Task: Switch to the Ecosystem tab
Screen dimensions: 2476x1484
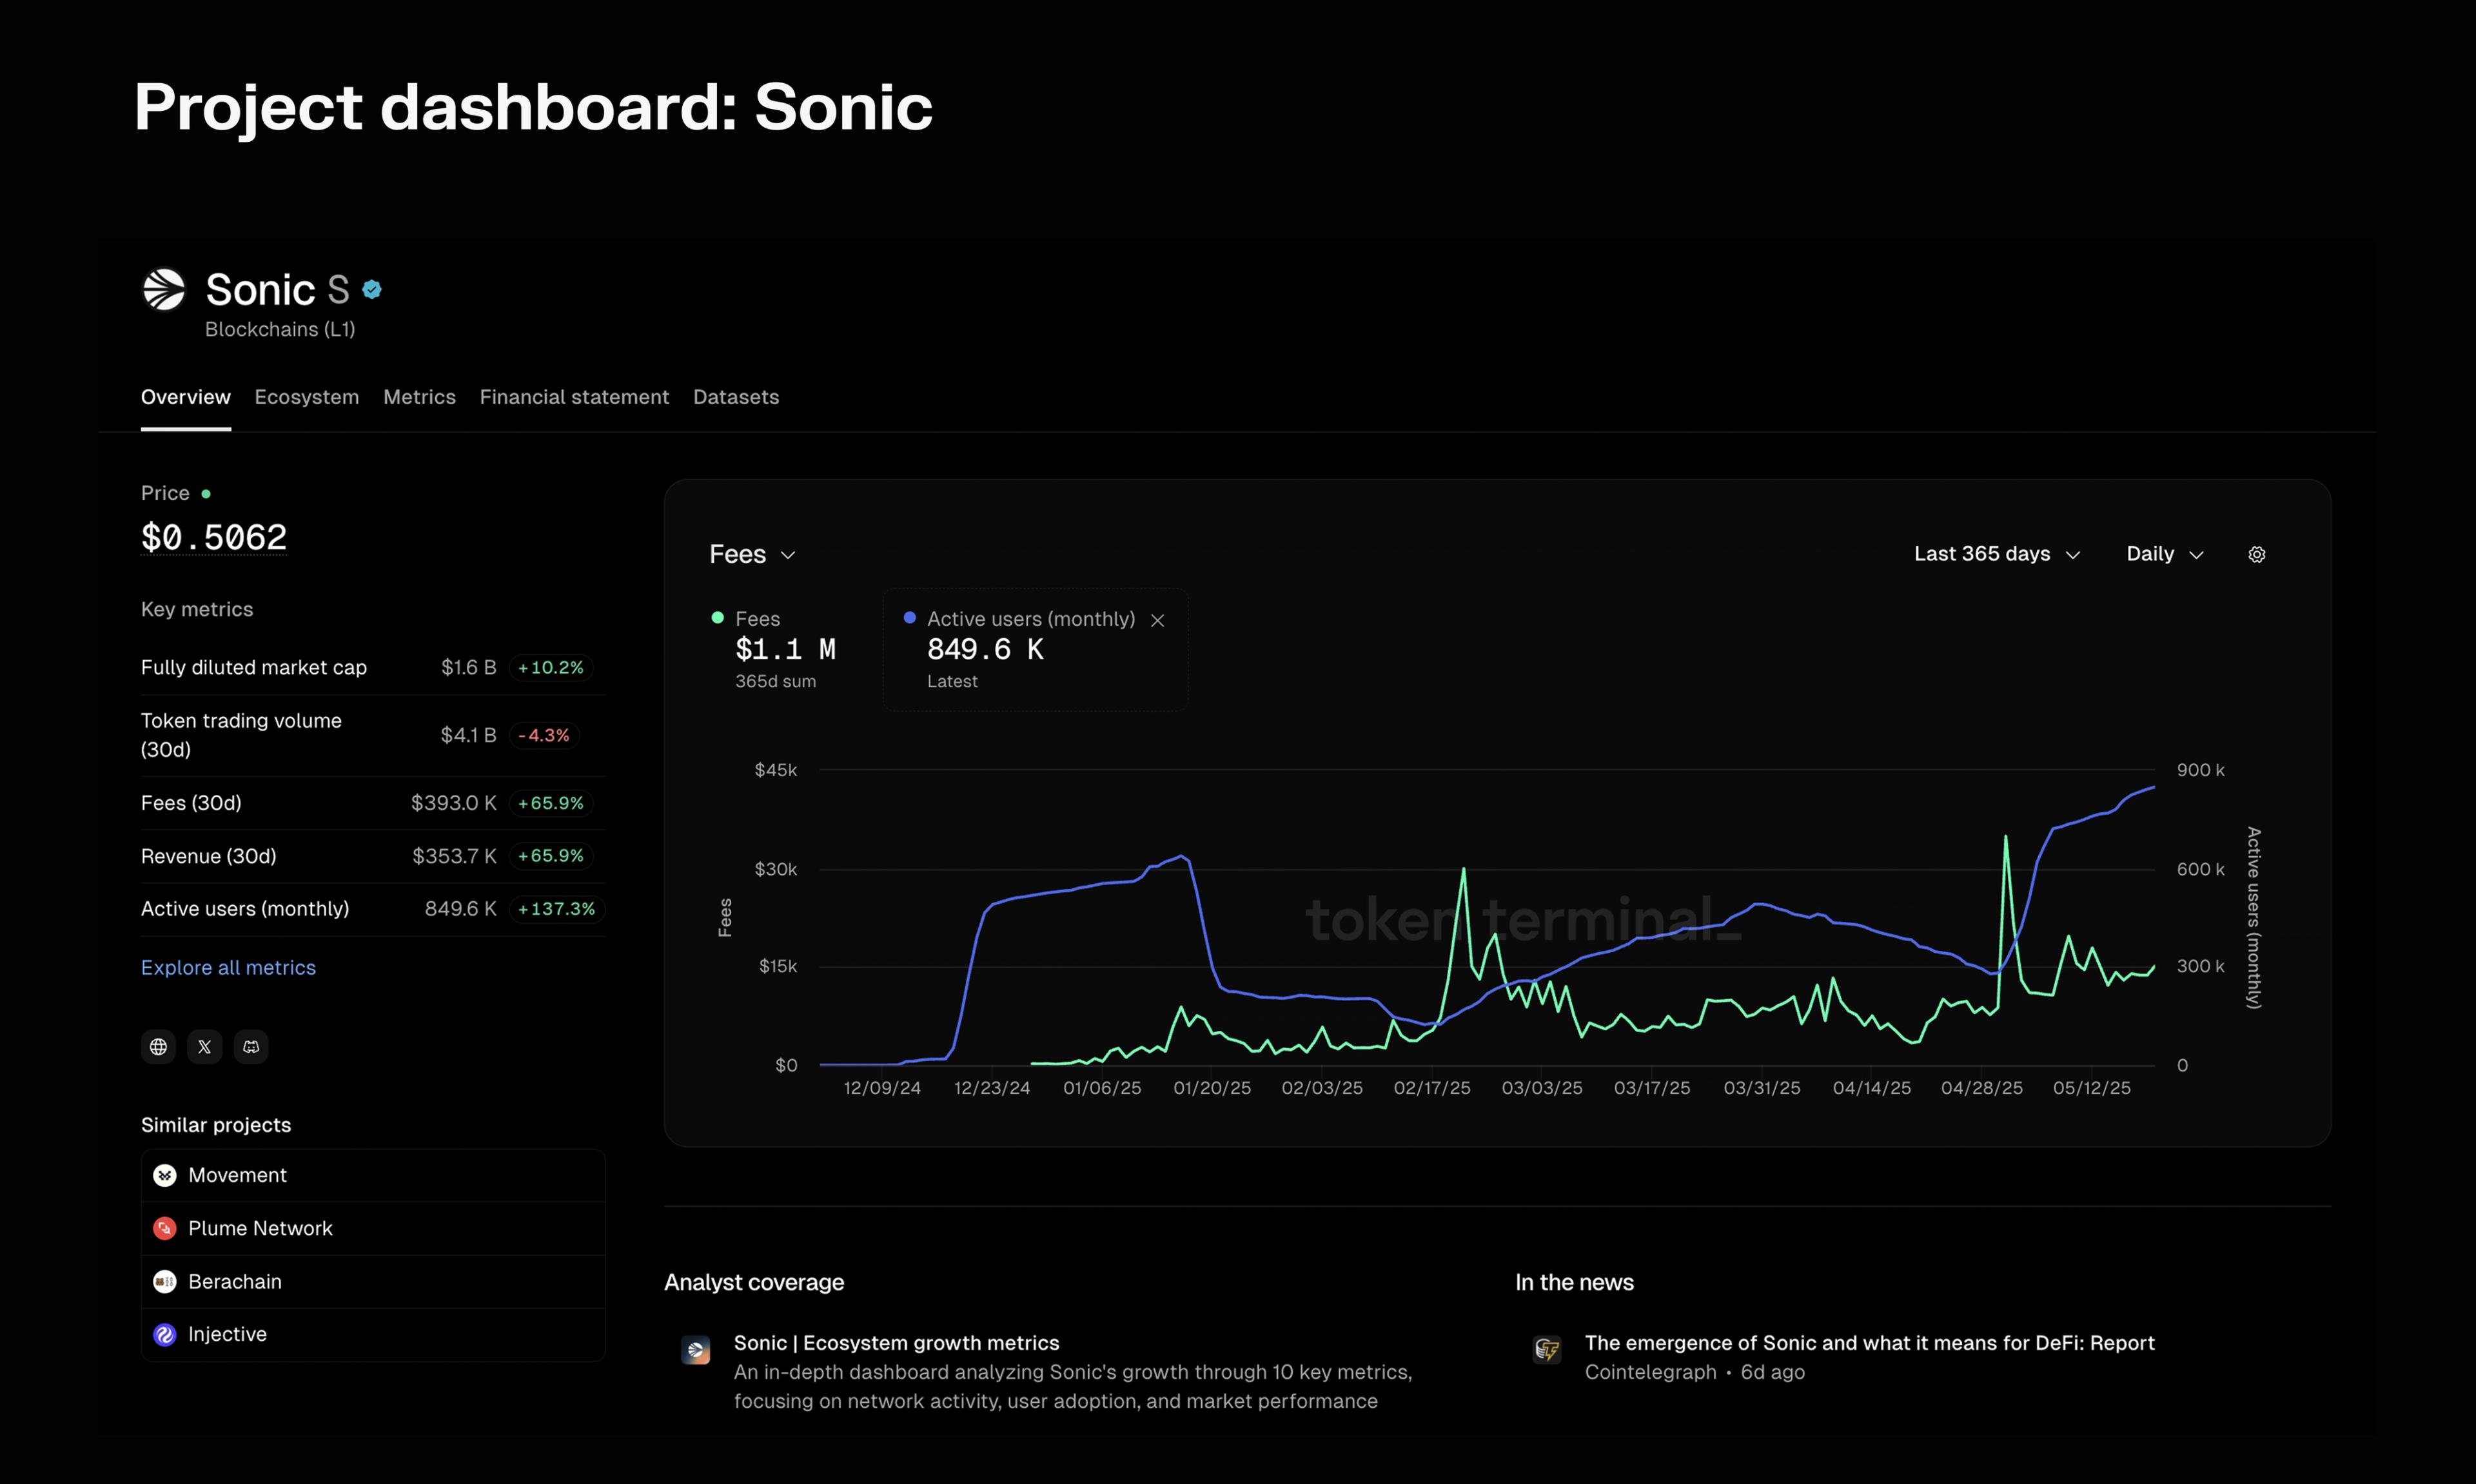Action: (x=306, y=397)
